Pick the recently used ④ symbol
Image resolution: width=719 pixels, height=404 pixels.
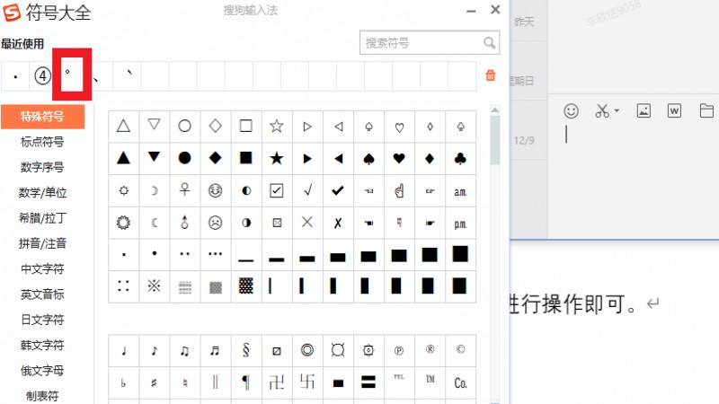(x=42, y=76)
